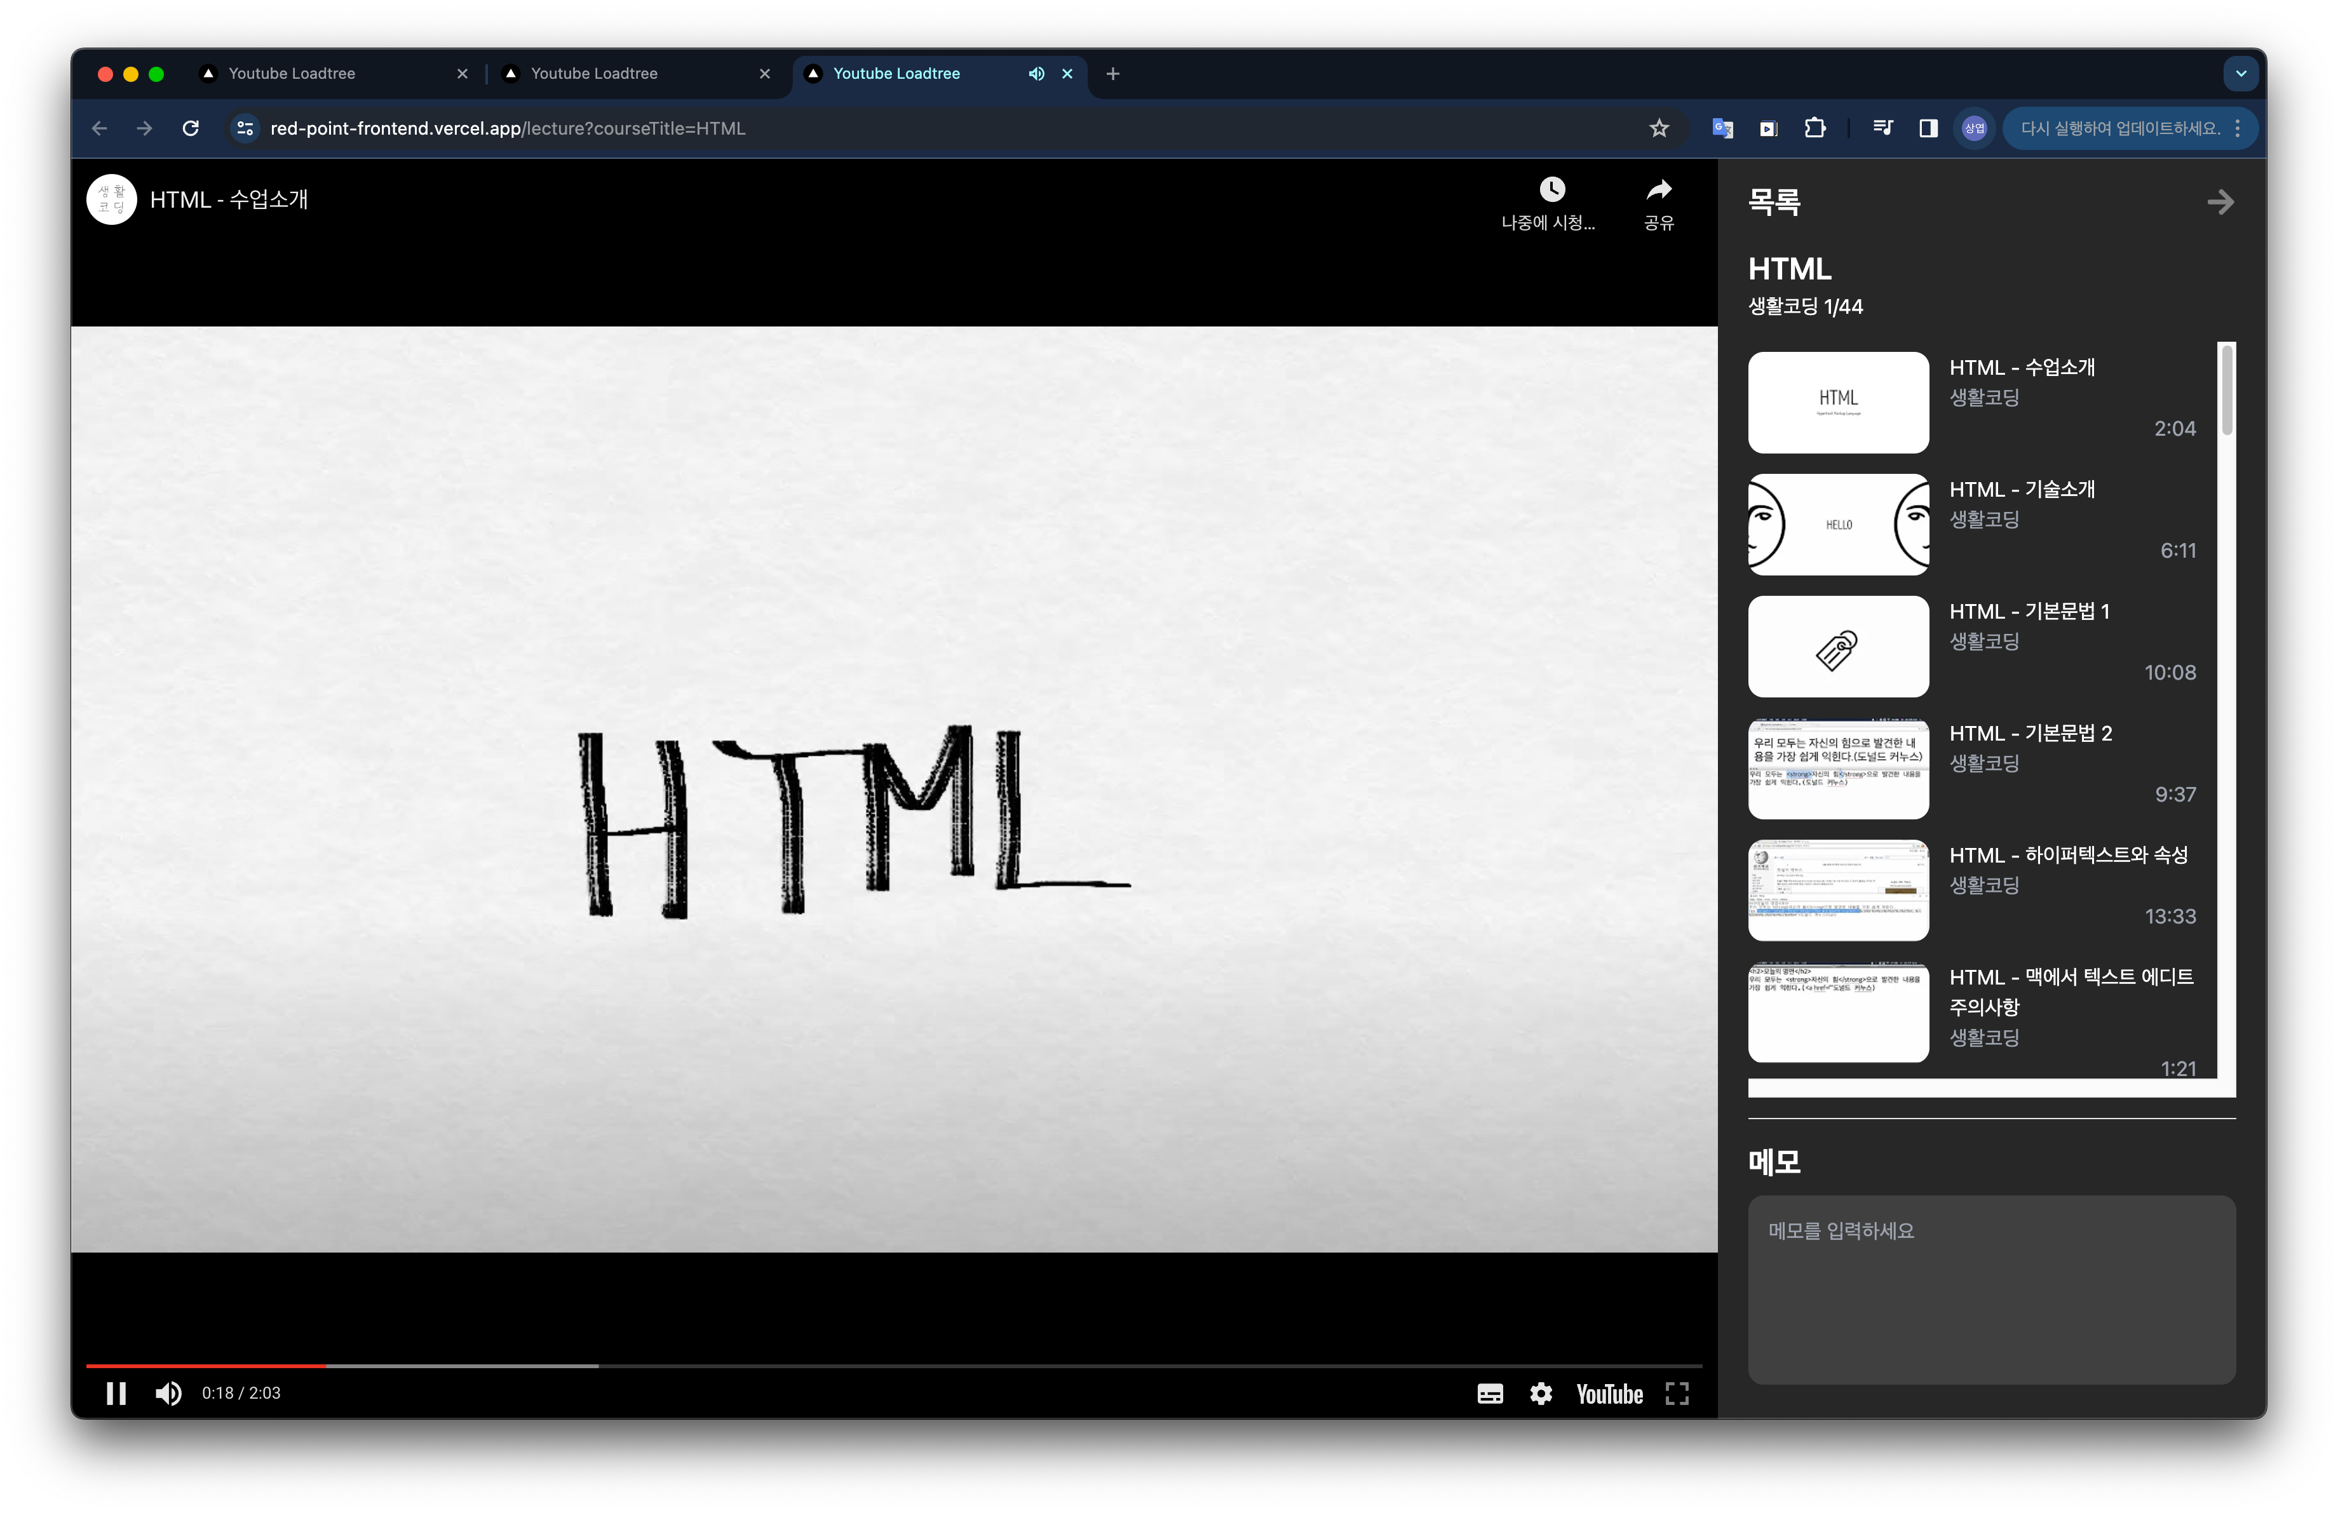
Task: Toggle subtitles on the video player
Action: pos(1489,1393)
